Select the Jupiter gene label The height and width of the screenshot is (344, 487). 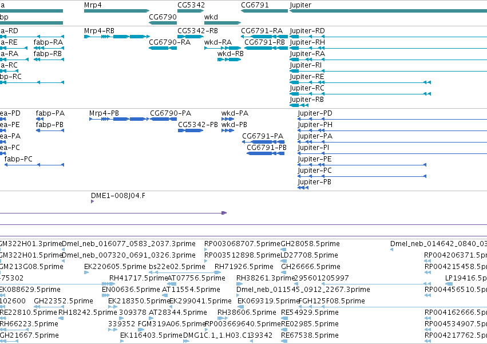tap(300, 5)
